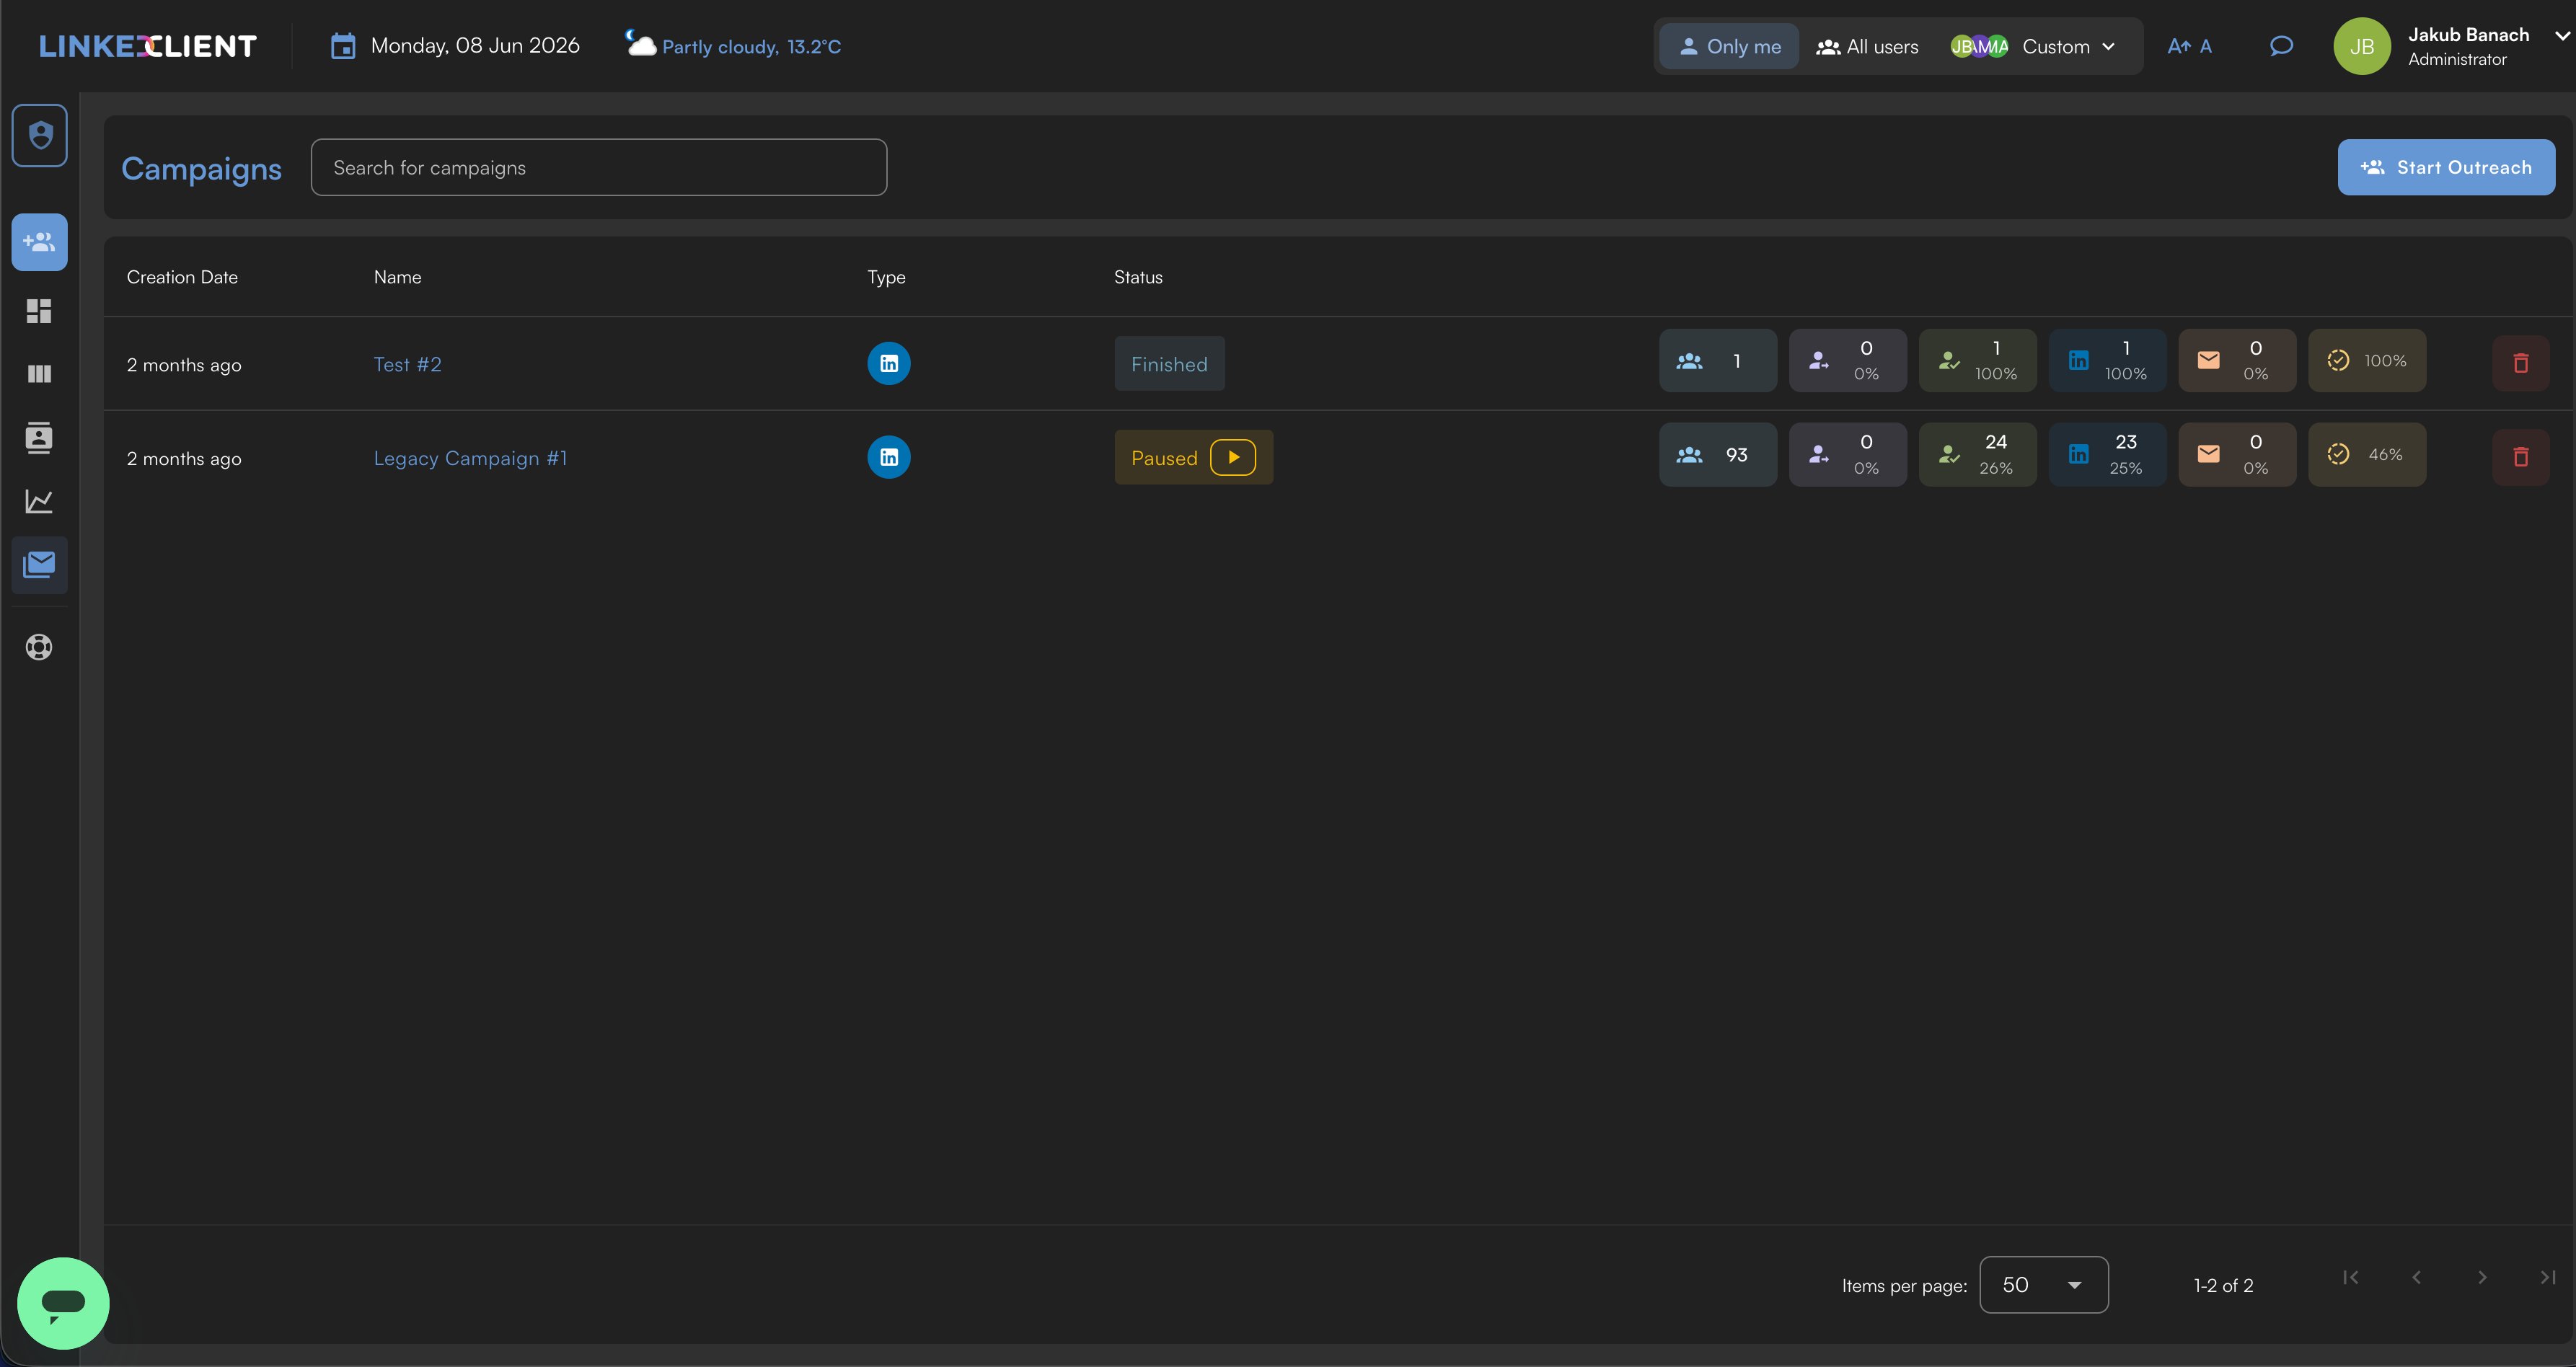This screenshot has width=2576, height=1367.
Task: Open the columns board sidebar icon
Action: pyautogui.click(x=39, y=374)
